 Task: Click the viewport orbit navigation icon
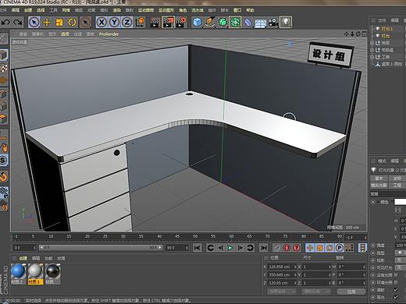tap(358, 34)
